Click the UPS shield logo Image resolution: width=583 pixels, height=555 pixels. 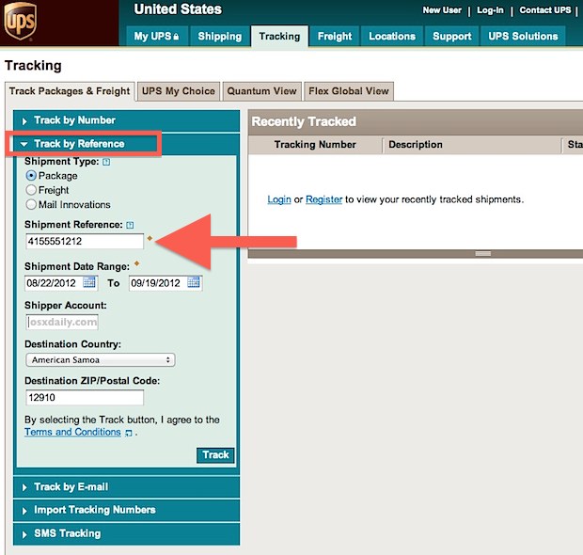21,22
